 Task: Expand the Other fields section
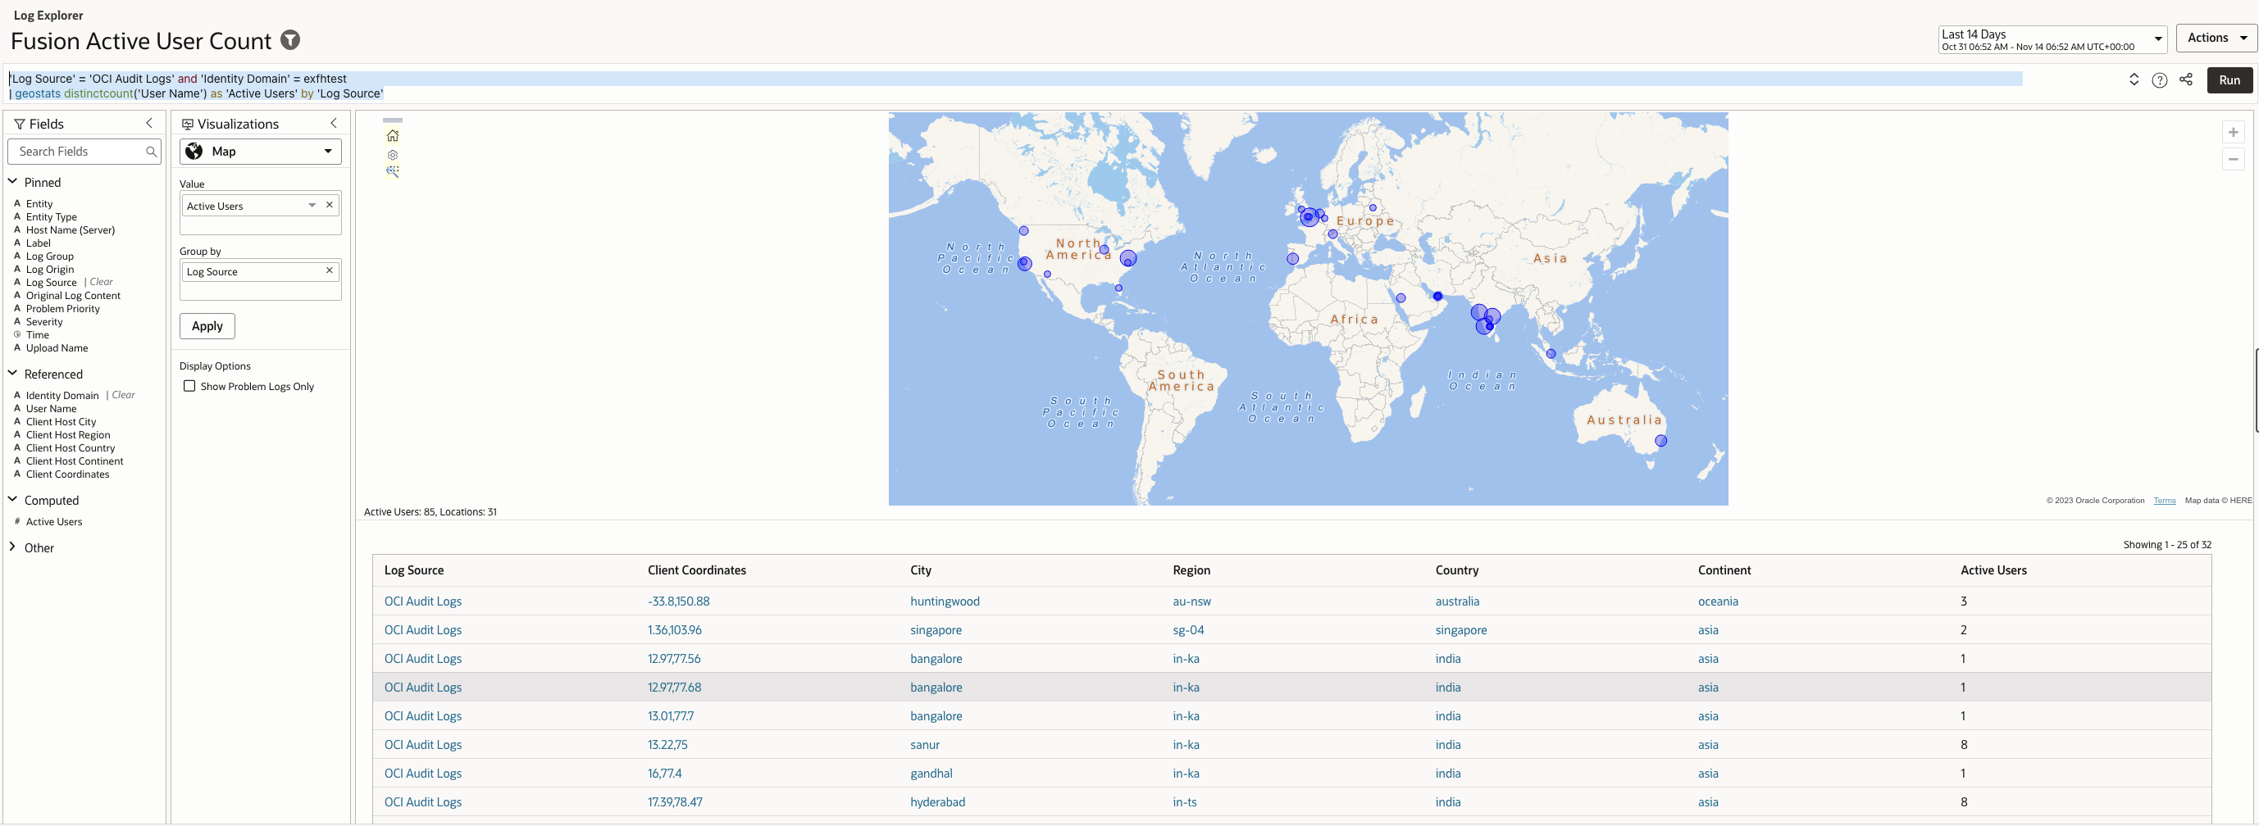tap(13, 547)
